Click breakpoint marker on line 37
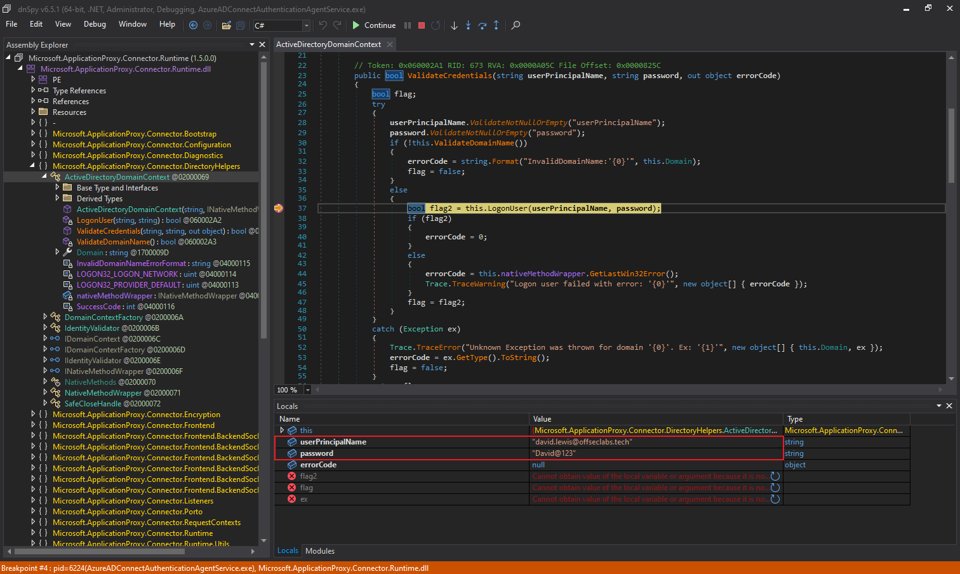The image size is (960, 574). pos(279,208)
